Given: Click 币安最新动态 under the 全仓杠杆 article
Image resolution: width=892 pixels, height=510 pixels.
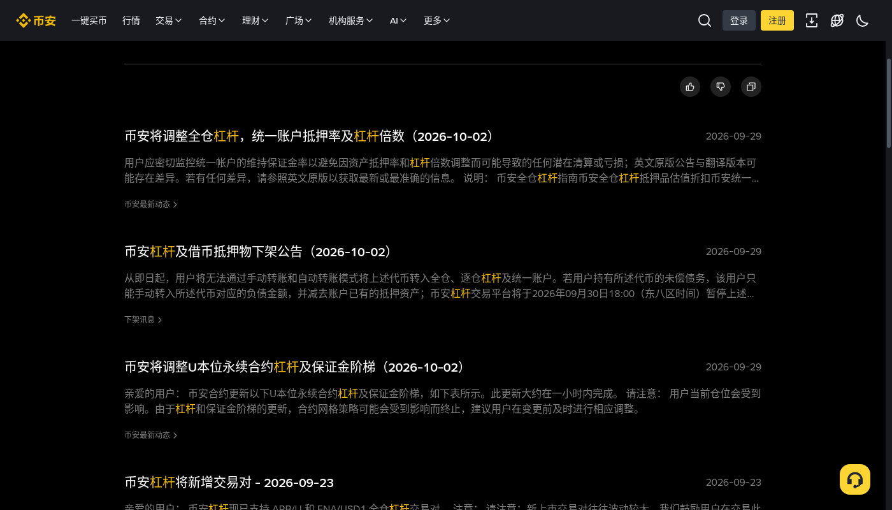Looking at the screenshot, I should click(x=151, y=205).
